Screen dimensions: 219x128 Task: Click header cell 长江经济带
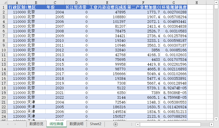tap(77, 7)
